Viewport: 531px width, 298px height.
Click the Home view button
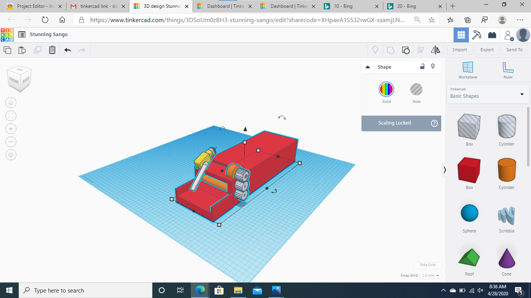[11, 103]
